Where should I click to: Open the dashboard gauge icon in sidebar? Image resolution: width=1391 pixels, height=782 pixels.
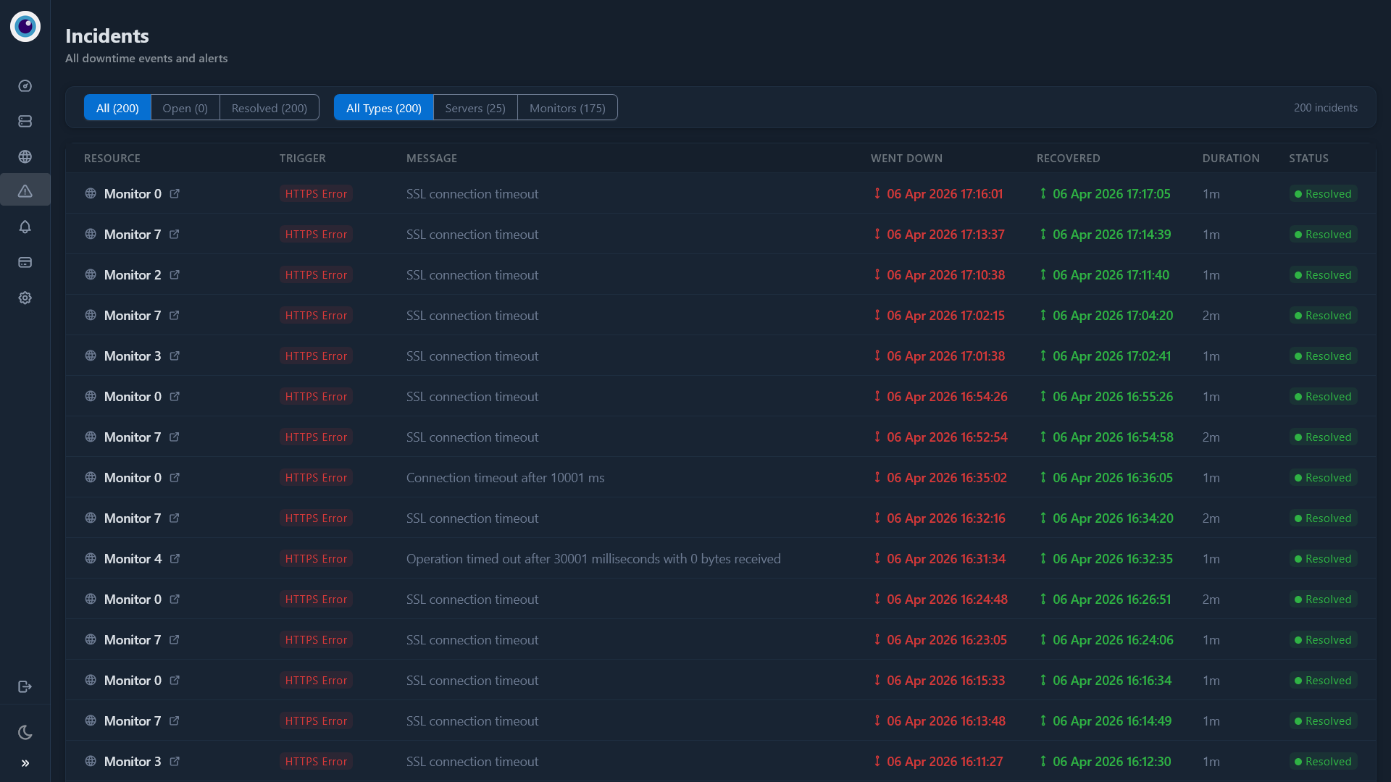(25, 86)
